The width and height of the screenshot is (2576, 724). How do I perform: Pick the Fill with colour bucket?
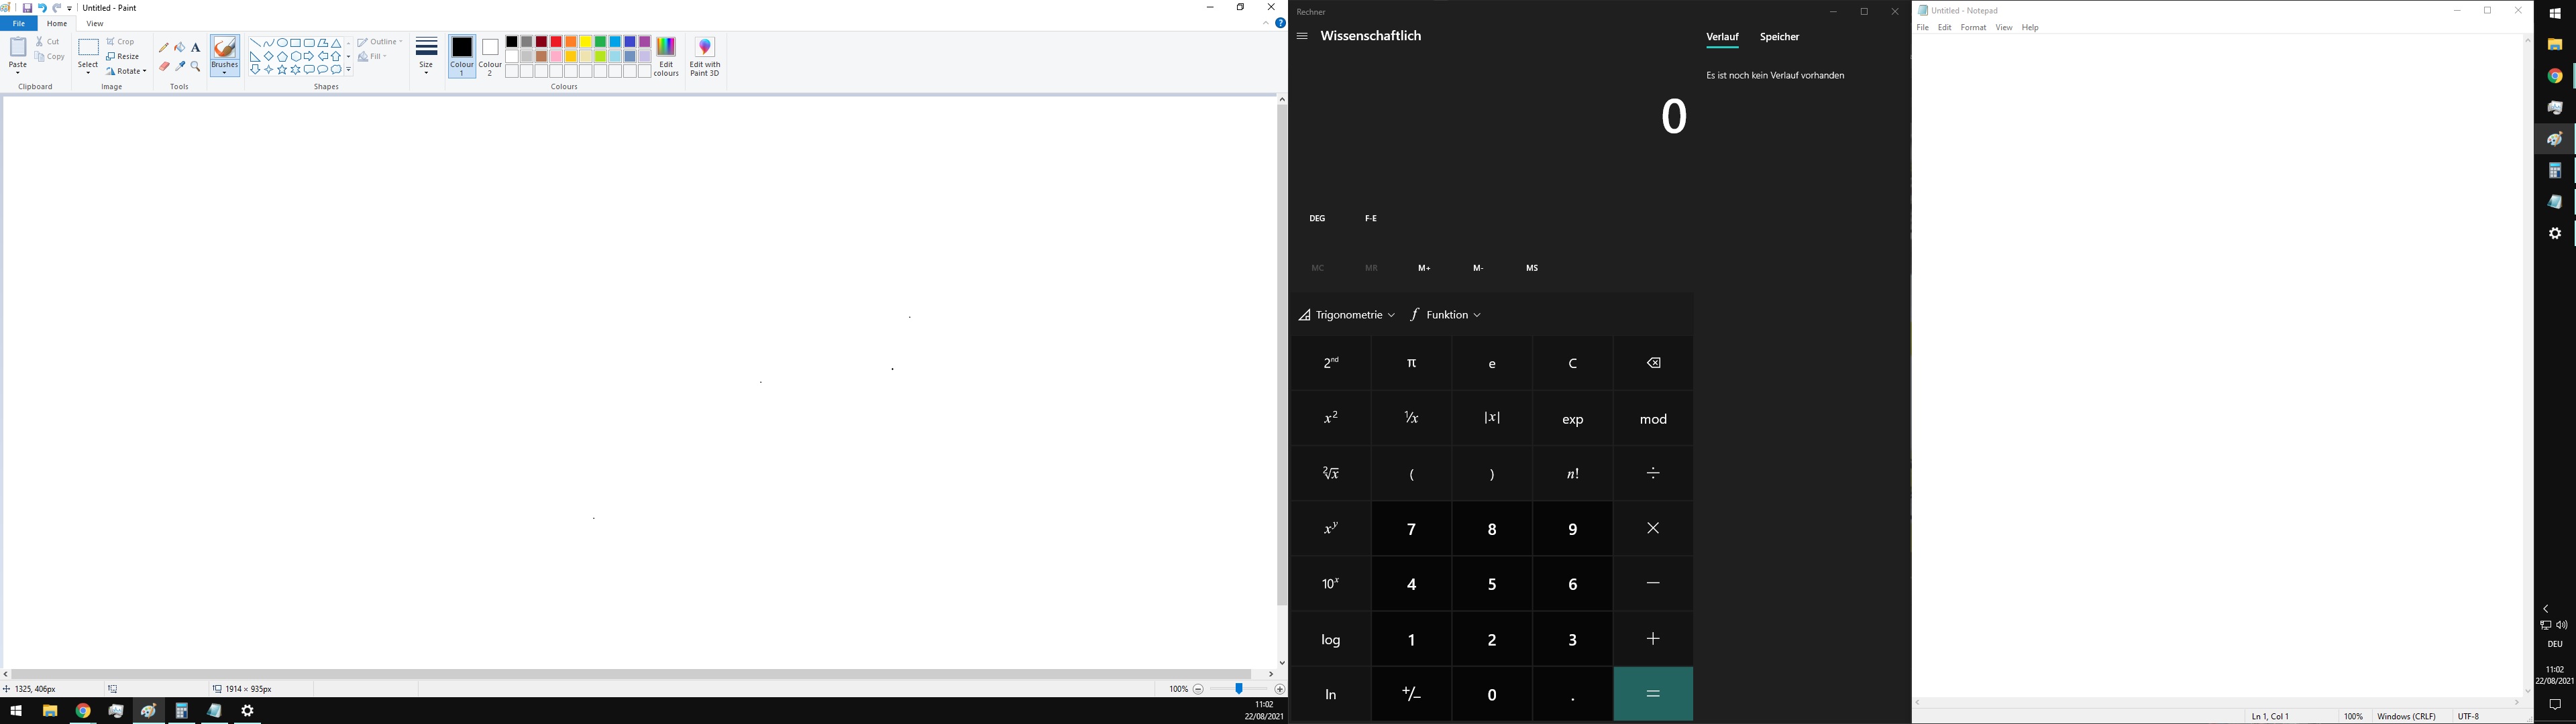pyautogui.click(x=180, y=47)
